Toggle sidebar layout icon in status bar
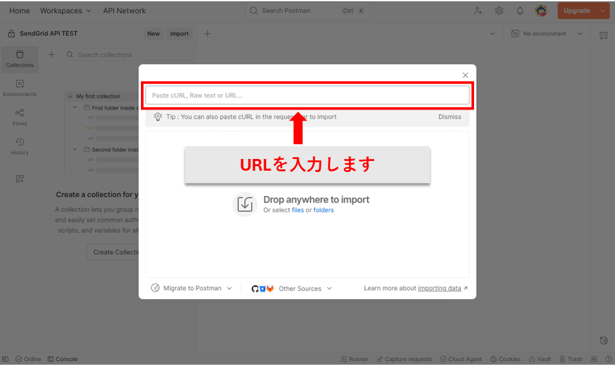 pyautogui.click(x=5, y=359)
